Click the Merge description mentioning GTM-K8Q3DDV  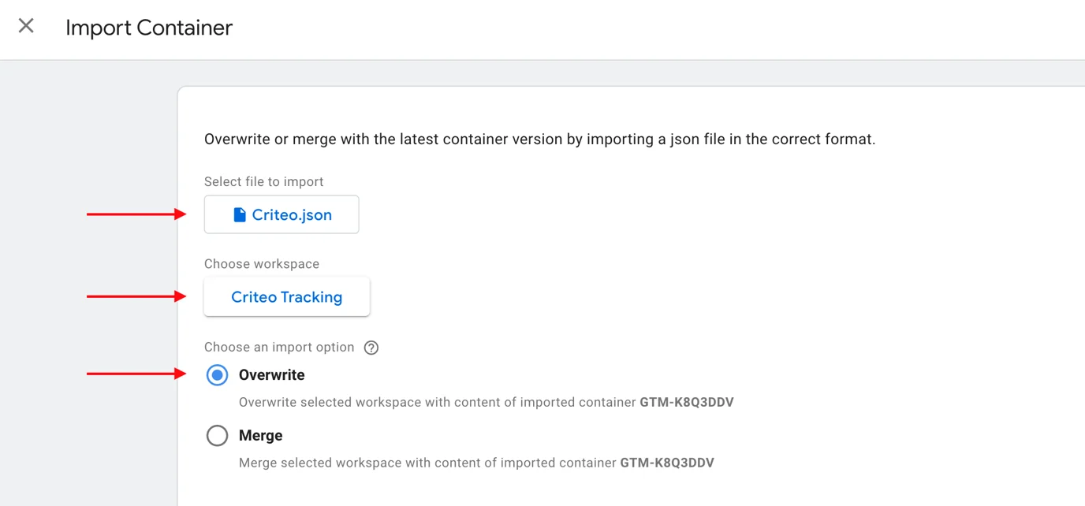(x=476, y=463)
